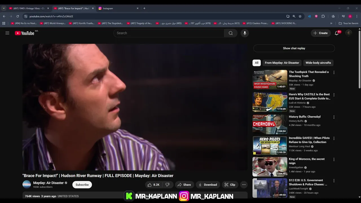Screen dimensions: 361x203
Task: Click the search magnifier button
Action: [x=231, y=33]
